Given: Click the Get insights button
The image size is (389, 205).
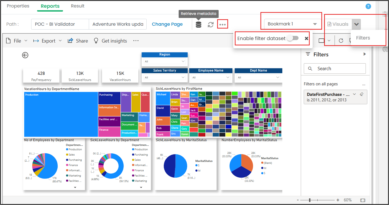Looking at the screenshot, I should (110, 41).
